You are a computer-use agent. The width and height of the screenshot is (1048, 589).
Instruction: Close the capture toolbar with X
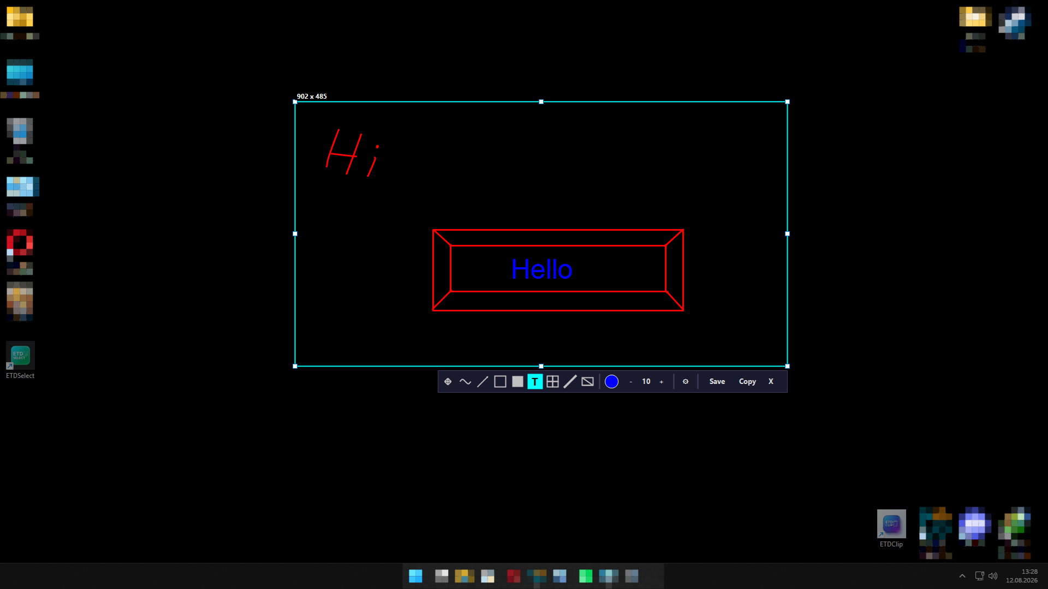pos(771,382)
